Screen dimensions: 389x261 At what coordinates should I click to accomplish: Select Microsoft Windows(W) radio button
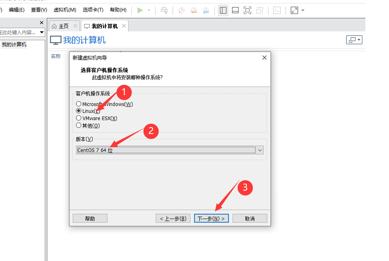79,104
